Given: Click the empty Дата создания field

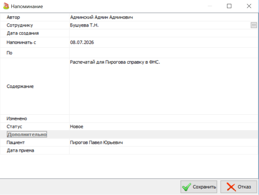Looking at the screenshot, I should click(x=164, y=33).
